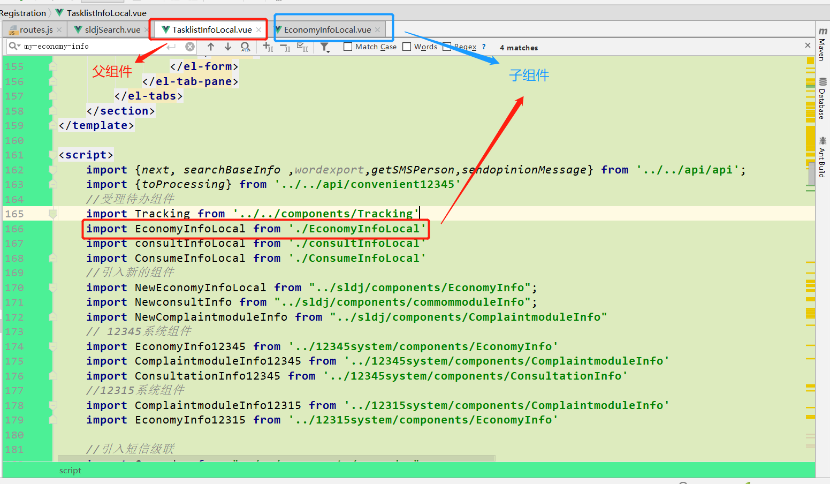
Task: Jump to next search occurrence
Action: point(228,47)
